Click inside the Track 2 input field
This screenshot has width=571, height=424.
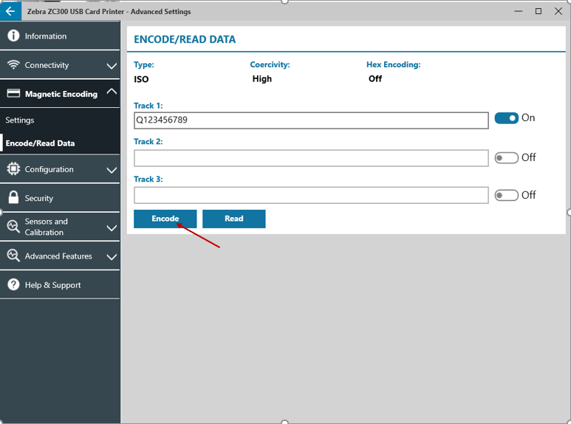tap(310, 158)
